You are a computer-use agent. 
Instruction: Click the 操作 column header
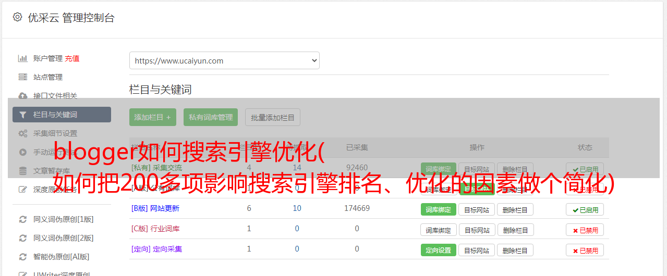[x=477, y=147]
